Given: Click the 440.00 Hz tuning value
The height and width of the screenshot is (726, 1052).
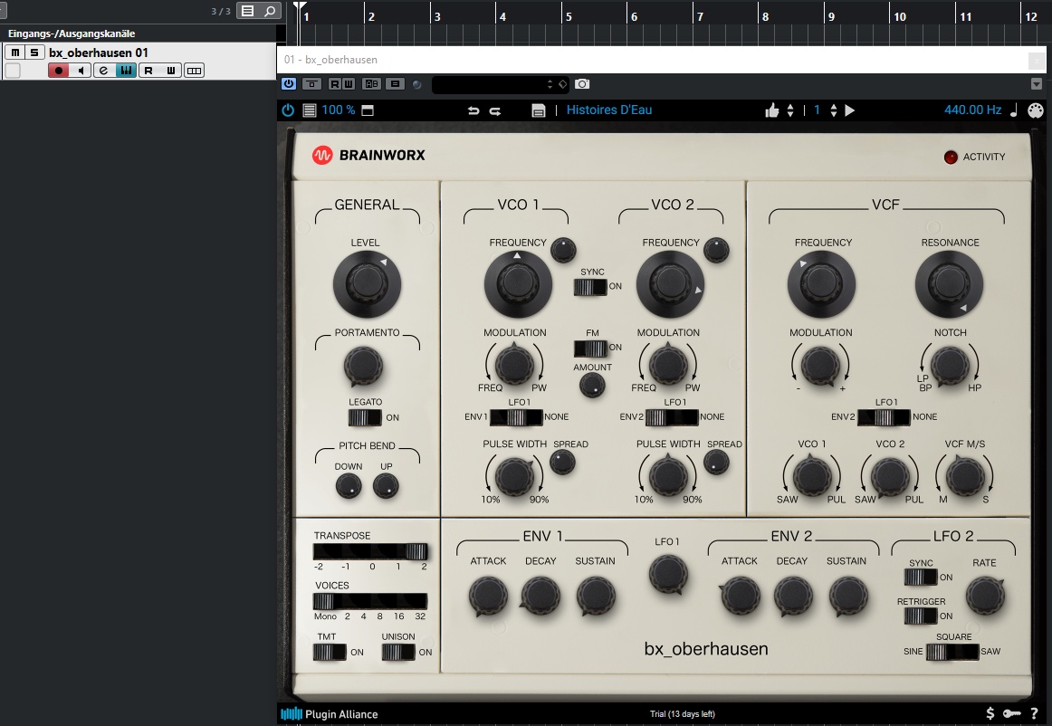Looking at the screenshot, I should 972,110.
